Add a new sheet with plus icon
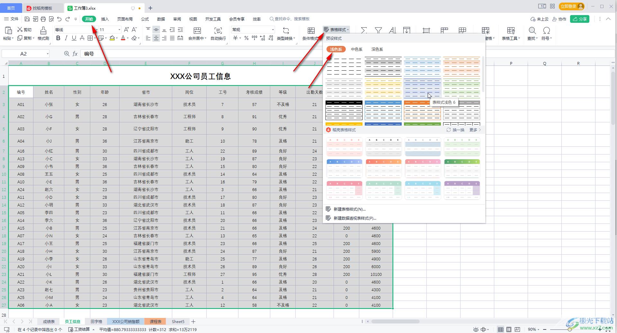This screenshot has height=333, width=617. tap(193, 321)
